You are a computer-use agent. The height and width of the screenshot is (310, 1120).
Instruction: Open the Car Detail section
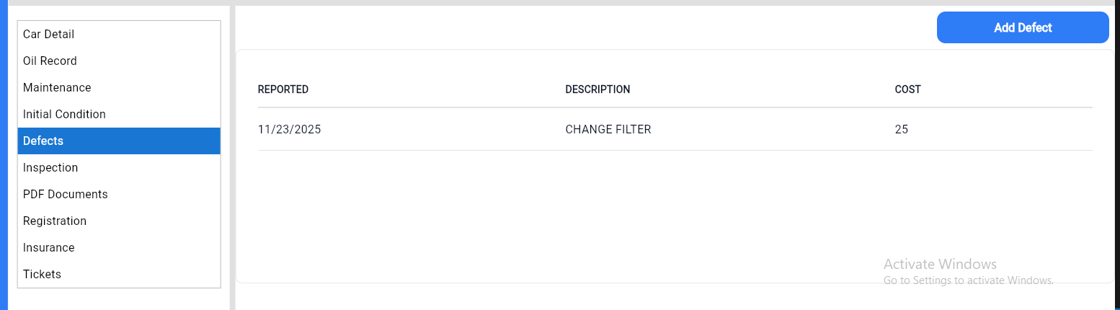pos(49,35)
